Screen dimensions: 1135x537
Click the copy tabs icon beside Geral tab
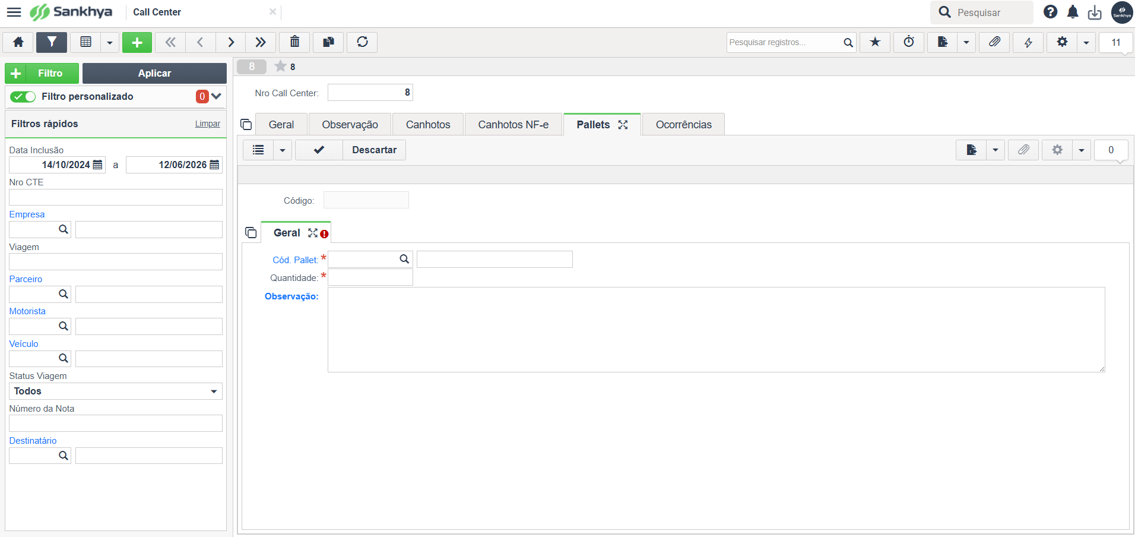(246, 124)
